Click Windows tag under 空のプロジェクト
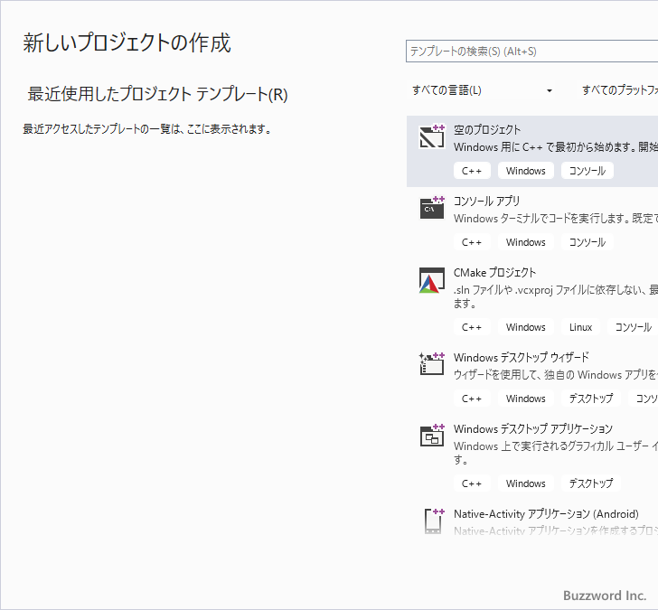Viewport: 658px width, 610px height. (x=526, y=171)
